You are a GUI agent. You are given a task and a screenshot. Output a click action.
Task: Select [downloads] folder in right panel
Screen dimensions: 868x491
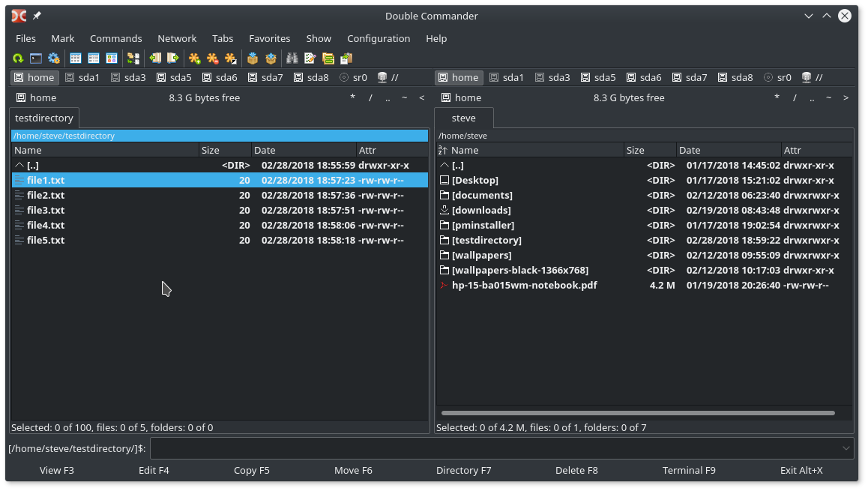click(645, 211)
